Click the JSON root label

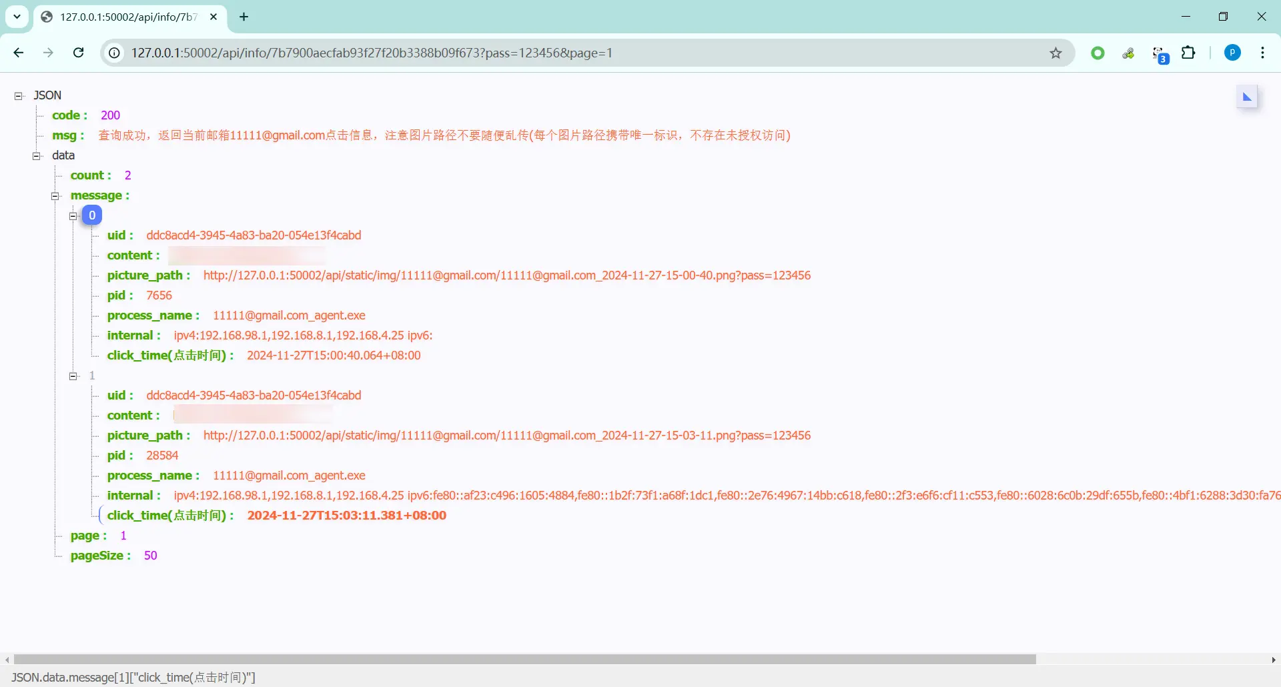tap(47, 95)
